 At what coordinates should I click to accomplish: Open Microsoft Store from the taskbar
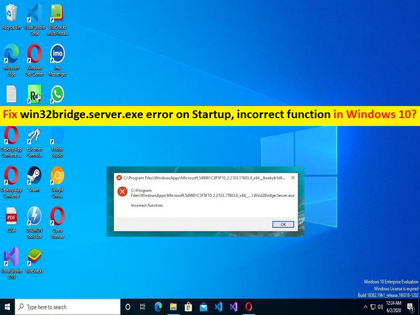pyautogui.click(x=187, y=307)
